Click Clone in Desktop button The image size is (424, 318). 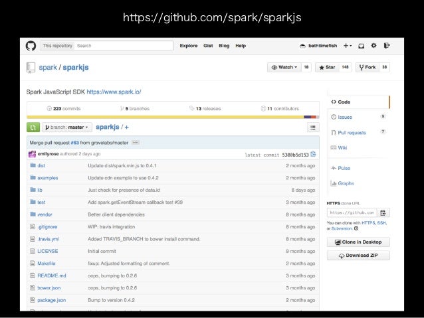pos(358,242)
